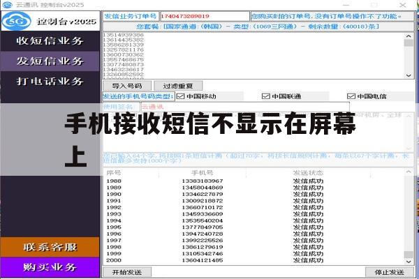
Task: Click the package info bar showing 韩国
Action: [258, 27]
